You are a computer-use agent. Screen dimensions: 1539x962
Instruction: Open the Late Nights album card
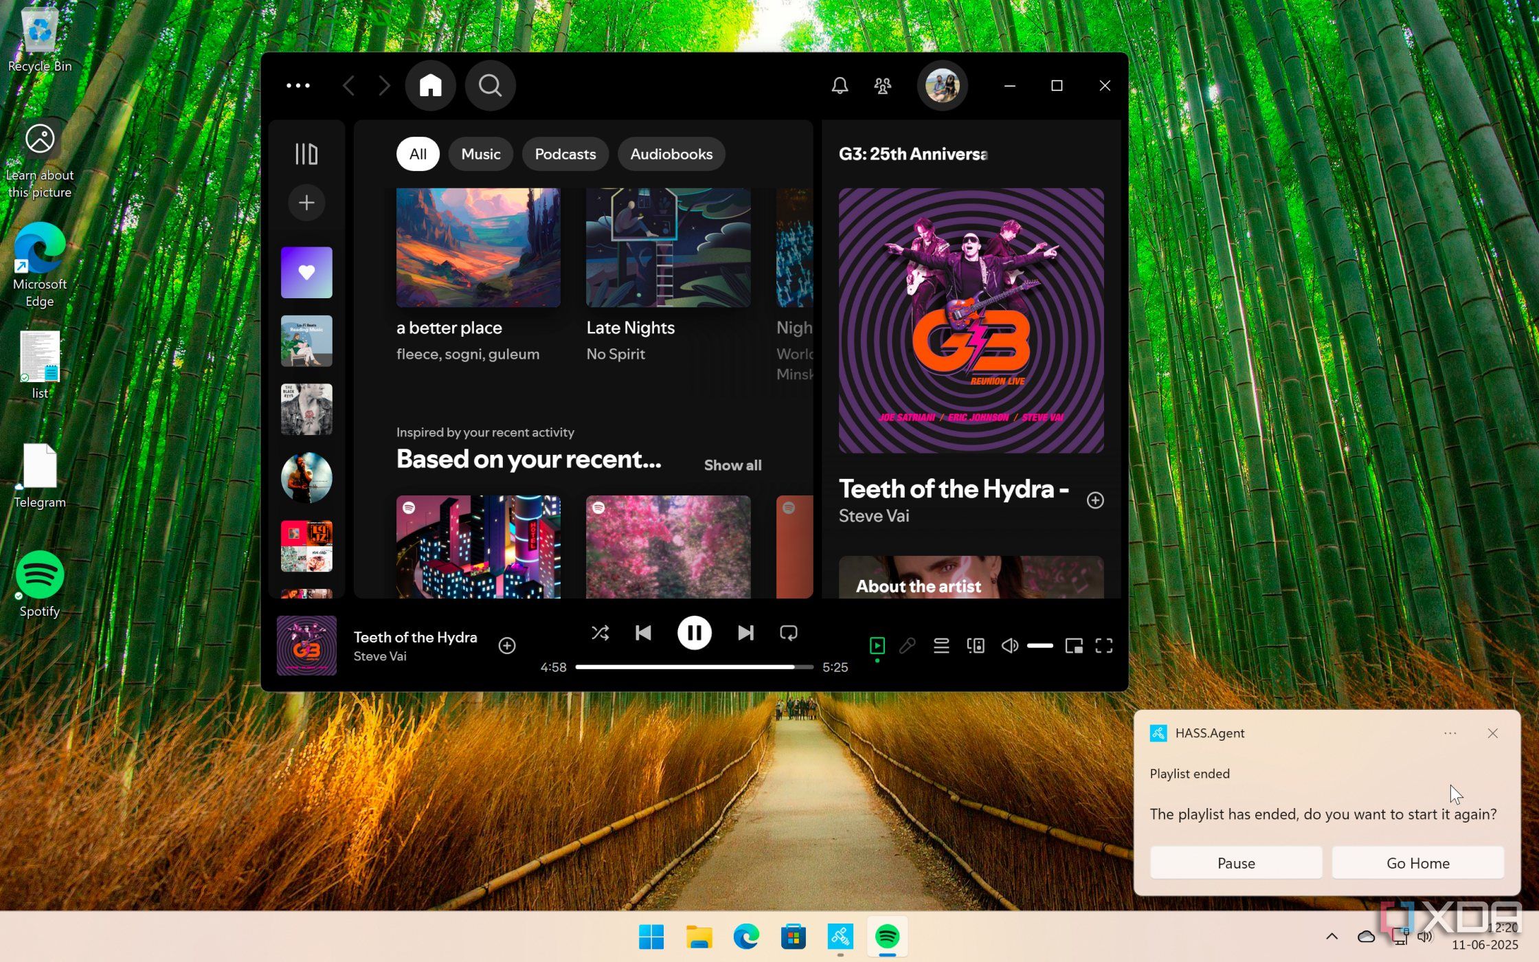[x=668, y=277]
